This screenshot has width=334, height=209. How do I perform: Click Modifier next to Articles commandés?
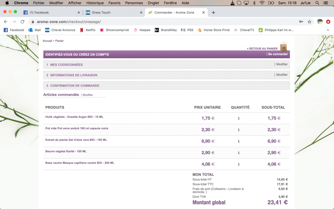(88, 95)
